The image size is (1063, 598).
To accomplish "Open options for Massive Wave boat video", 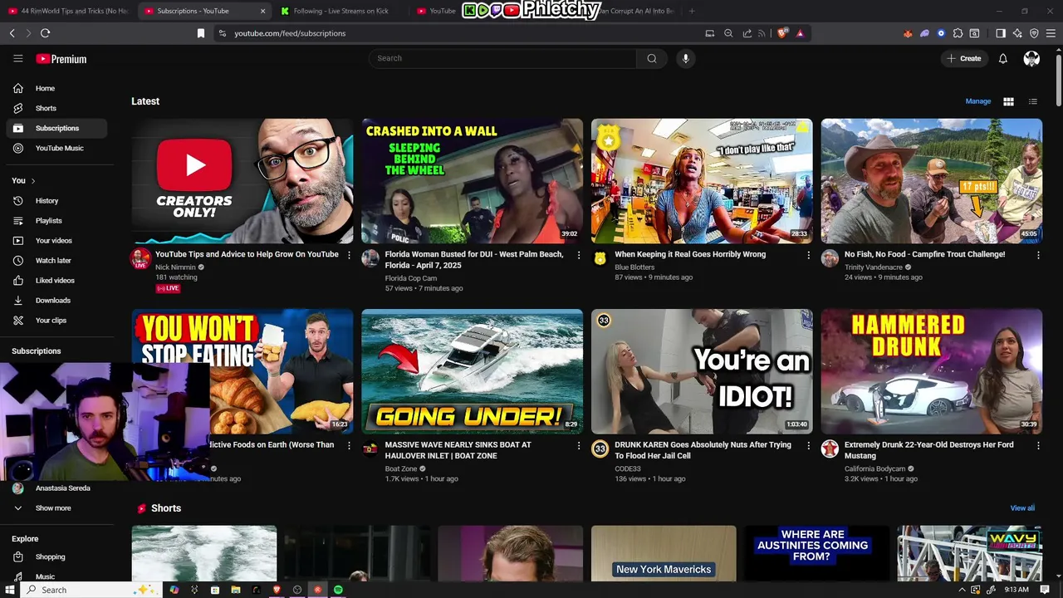I will 579,446.
